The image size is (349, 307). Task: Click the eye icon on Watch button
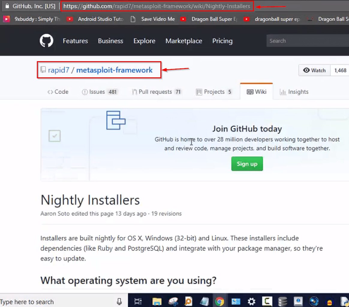pos(306,70)
